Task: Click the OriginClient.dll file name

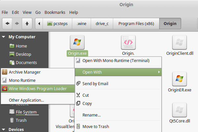Action: point(180,53)
